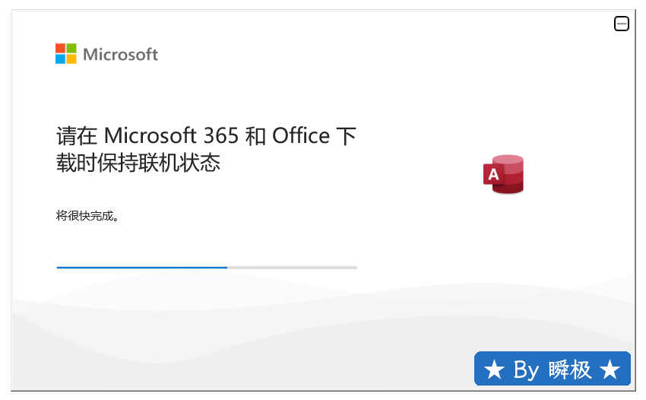Click the red square of Microsoft logo
The height and width of the screenshot is (400, 646).
61,48
